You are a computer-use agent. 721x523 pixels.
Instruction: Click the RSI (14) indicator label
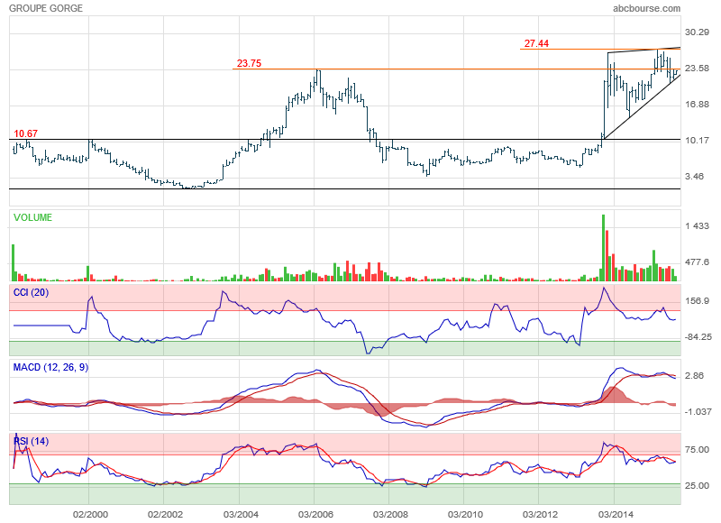click(x=31, y=442)
